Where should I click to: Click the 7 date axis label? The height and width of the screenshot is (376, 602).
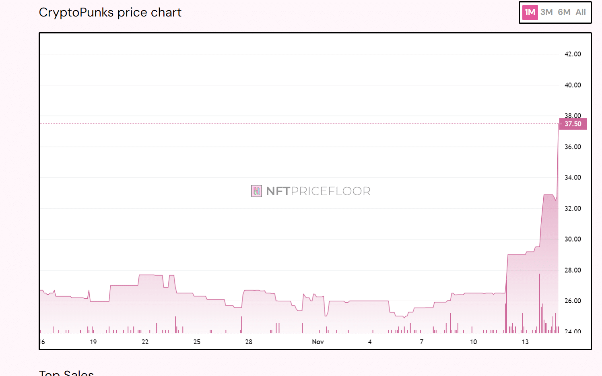point(422,342)
